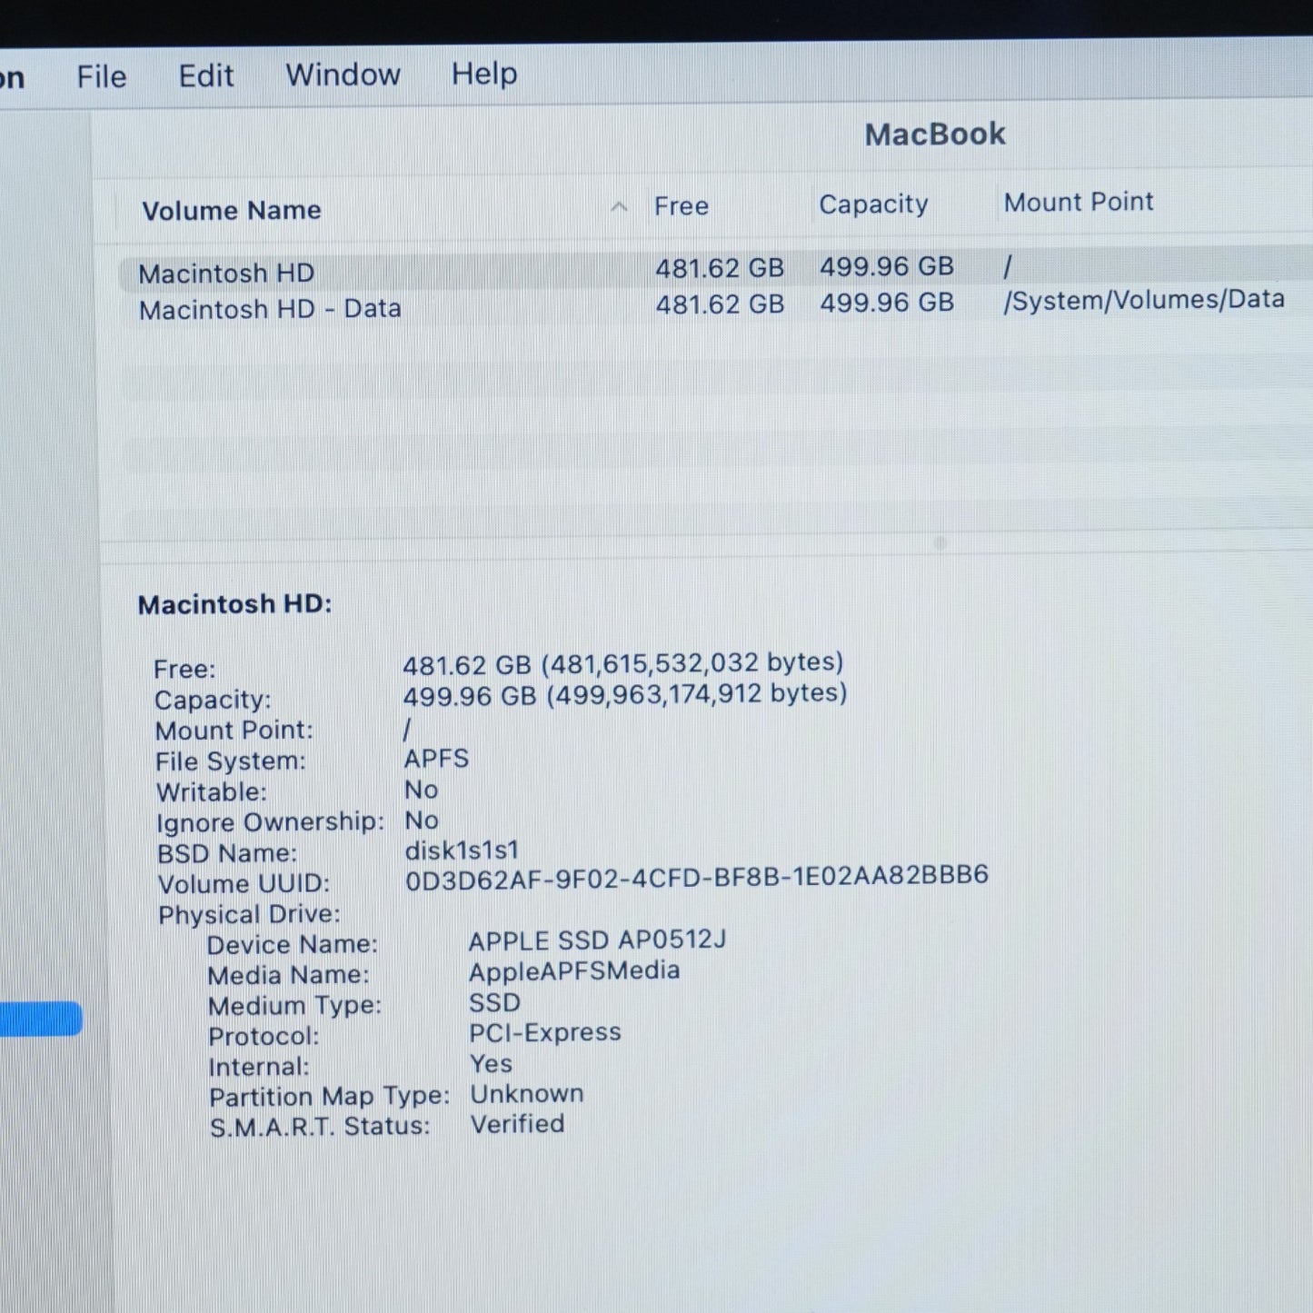Click the BSD Name value "disk1s1s1"
The width and height of the screenshot is (1313, 1313).
(462, 850)
